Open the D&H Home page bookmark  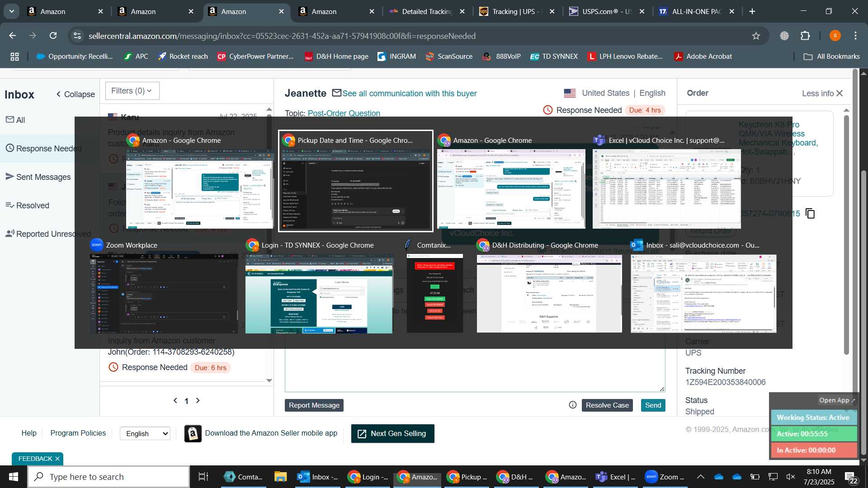coord(336,56)
